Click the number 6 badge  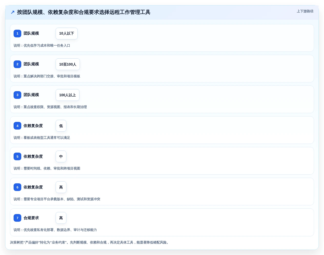(17, 187)
